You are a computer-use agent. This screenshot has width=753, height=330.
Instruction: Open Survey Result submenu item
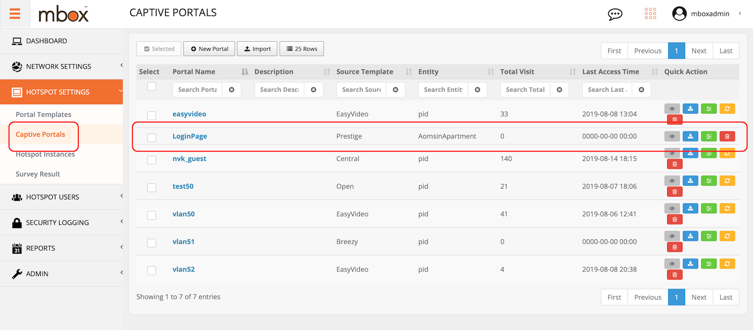pyautogui.click(x=38, y=174)
